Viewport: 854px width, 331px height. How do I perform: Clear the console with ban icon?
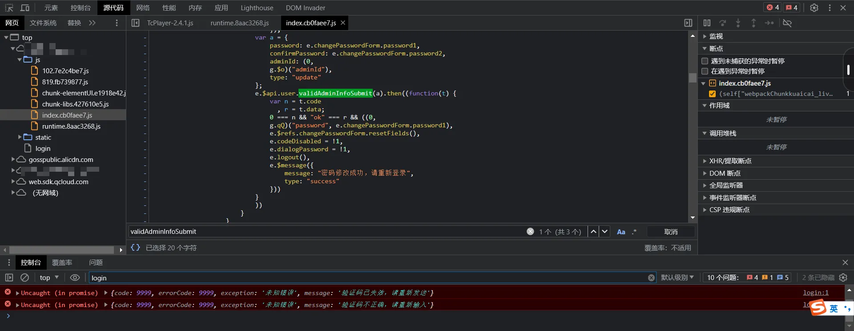pyautogui.click(x=25, y=277)
